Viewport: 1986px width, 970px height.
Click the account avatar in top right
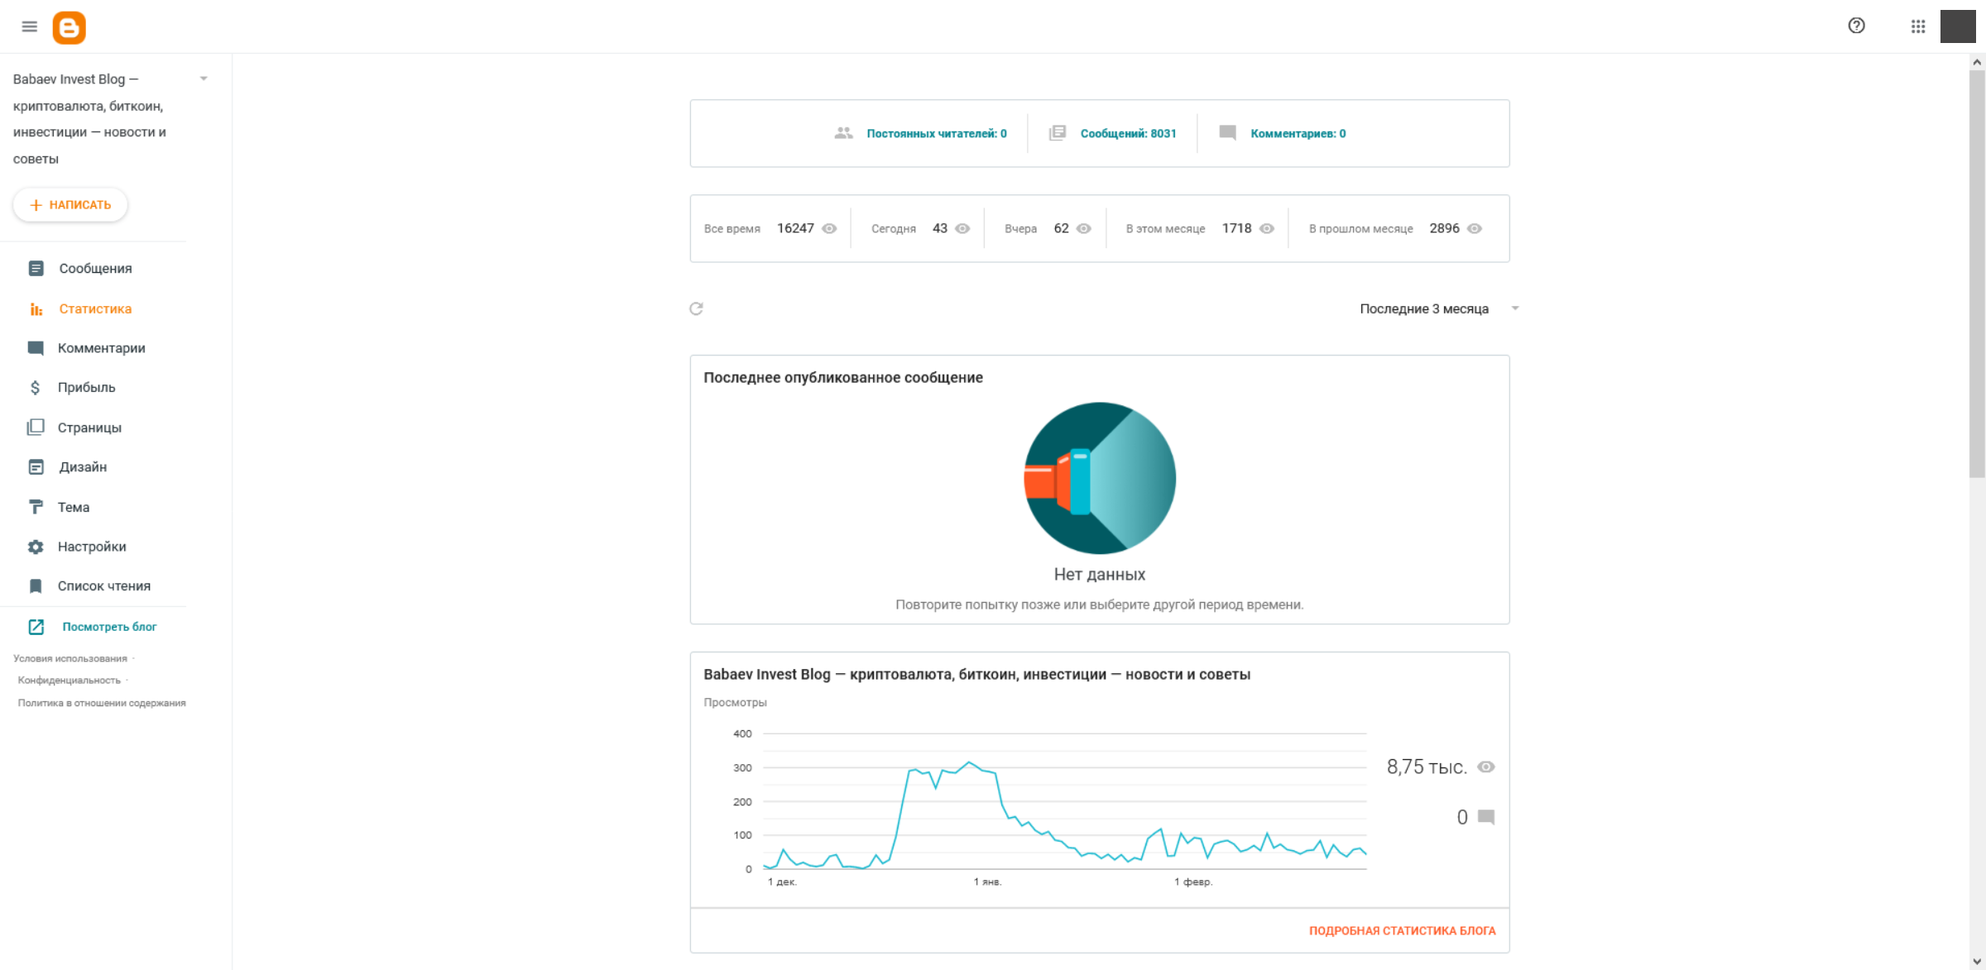pyautogui.click(x=1957, y=26)
